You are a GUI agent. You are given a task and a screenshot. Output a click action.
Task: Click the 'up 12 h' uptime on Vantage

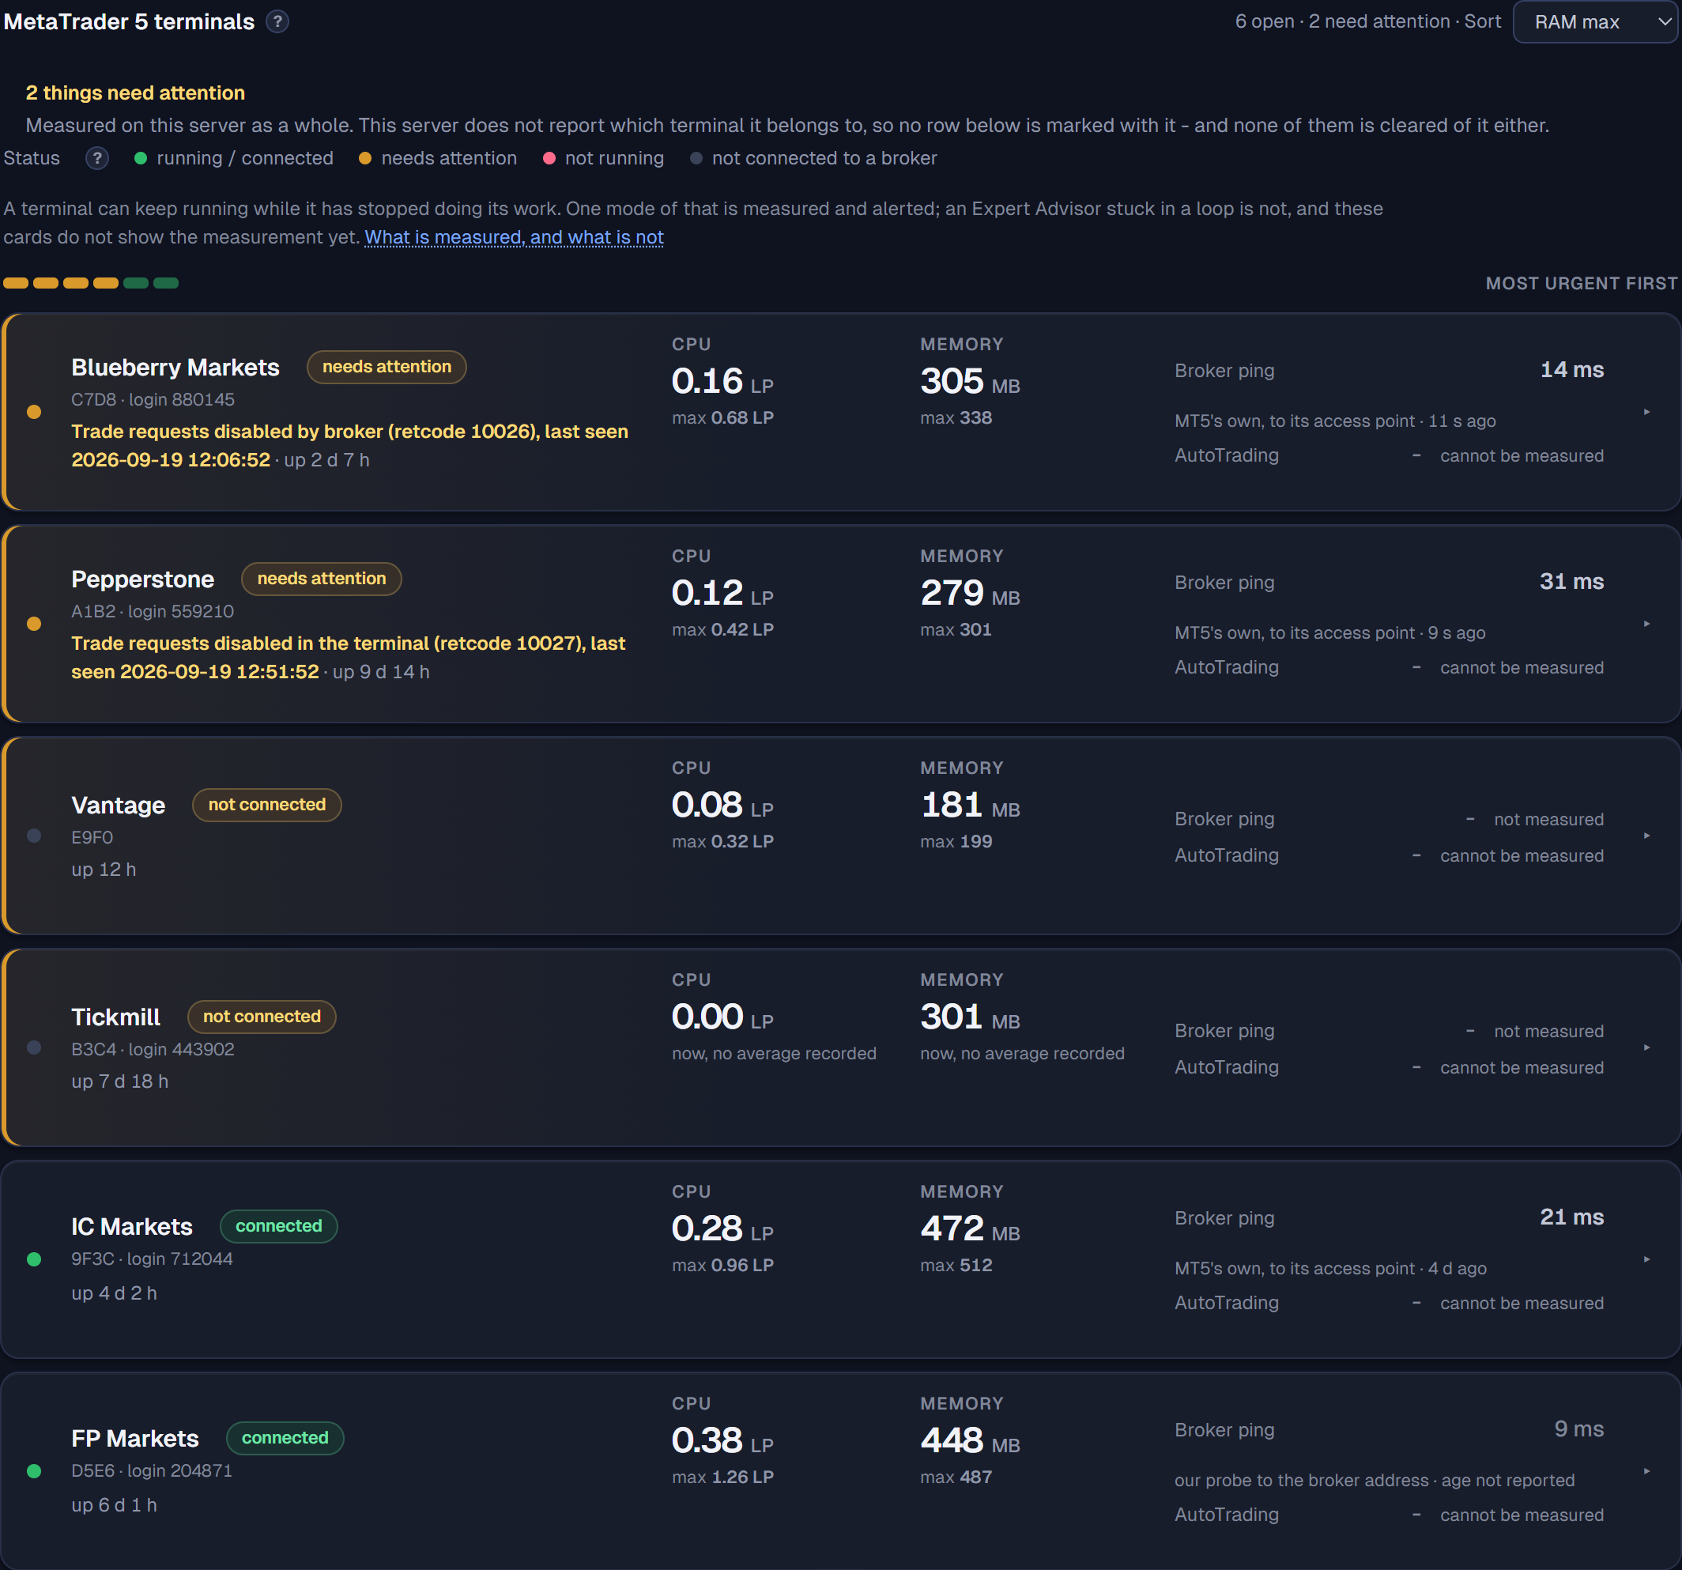pyautogui.click(x=104, y=870)
